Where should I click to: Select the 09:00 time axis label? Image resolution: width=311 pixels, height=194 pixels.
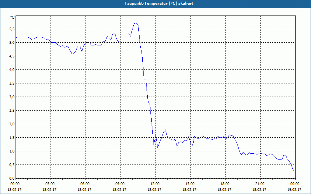(121, 184)
